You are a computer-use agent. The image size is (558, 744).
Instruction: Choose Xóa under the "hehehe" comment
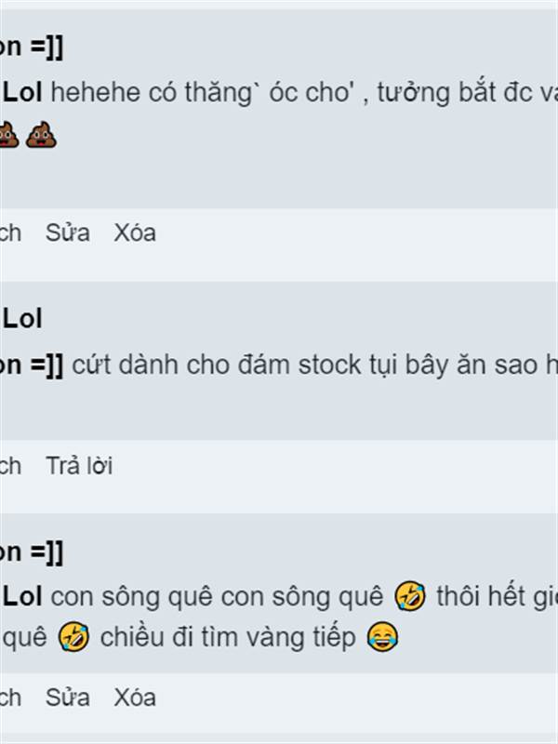(x=135, y=233)
